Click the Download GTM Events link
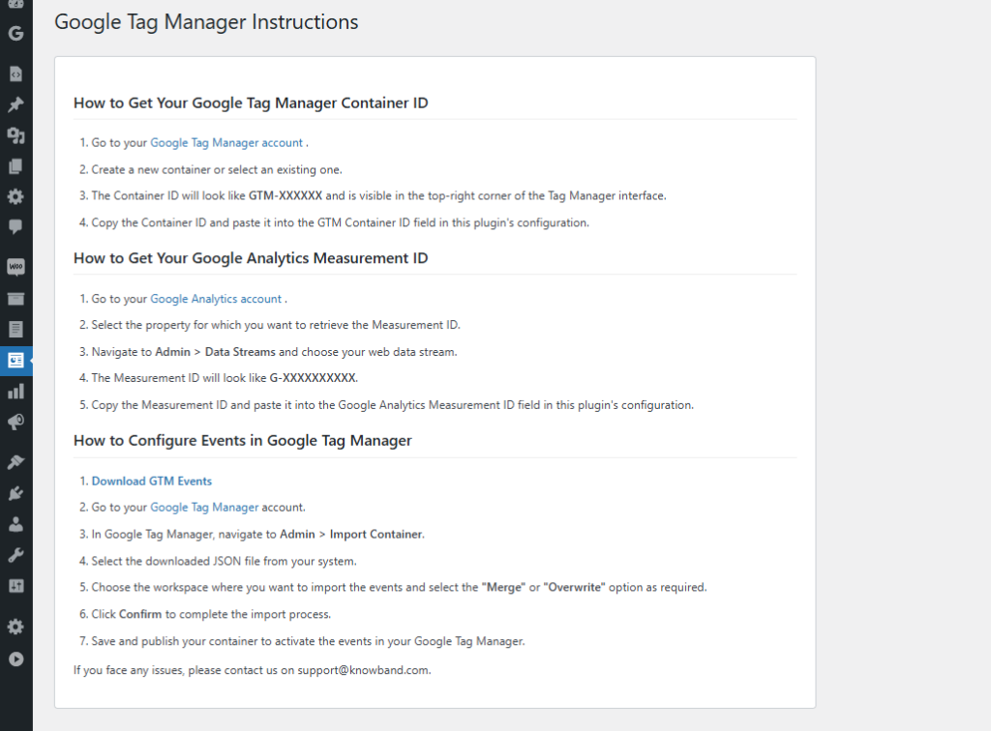The image size is (991, 731). point(152,481)
